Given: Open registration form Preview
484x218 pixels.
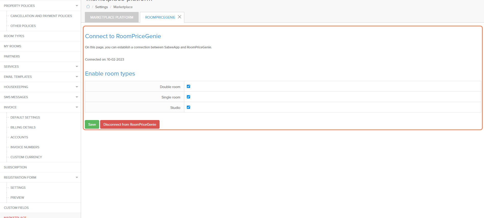Looking at the screenshot, I should 17,197.
